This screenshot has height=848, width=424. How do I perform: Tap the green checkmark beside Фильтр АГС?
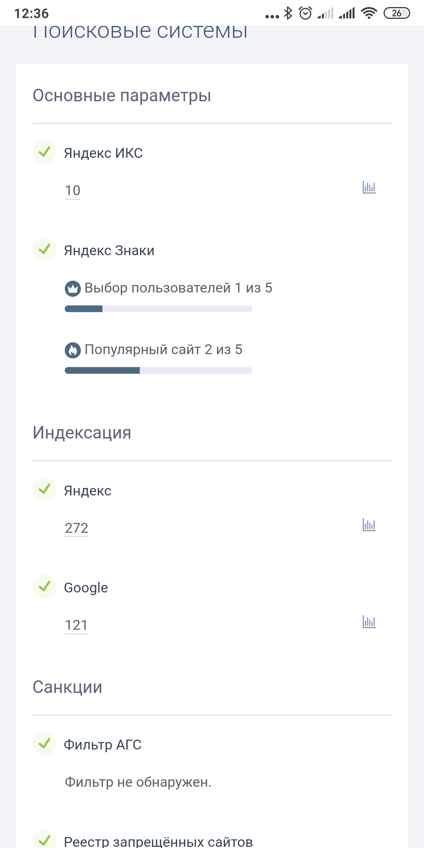pyautogui.click(x=44, y=744)
